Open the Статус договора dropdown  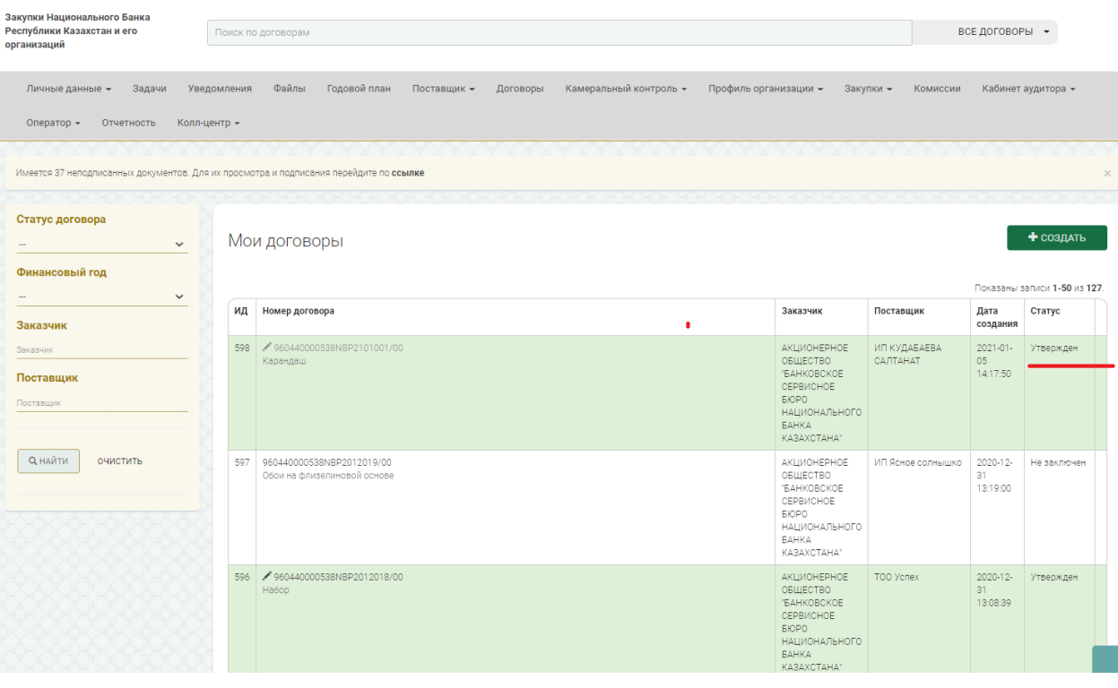tap(101, 244)
